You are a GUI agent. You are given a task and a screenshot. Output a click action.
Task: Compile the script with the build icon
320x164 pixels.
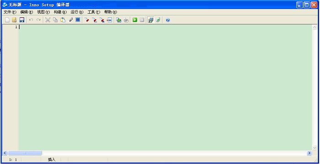118,20
